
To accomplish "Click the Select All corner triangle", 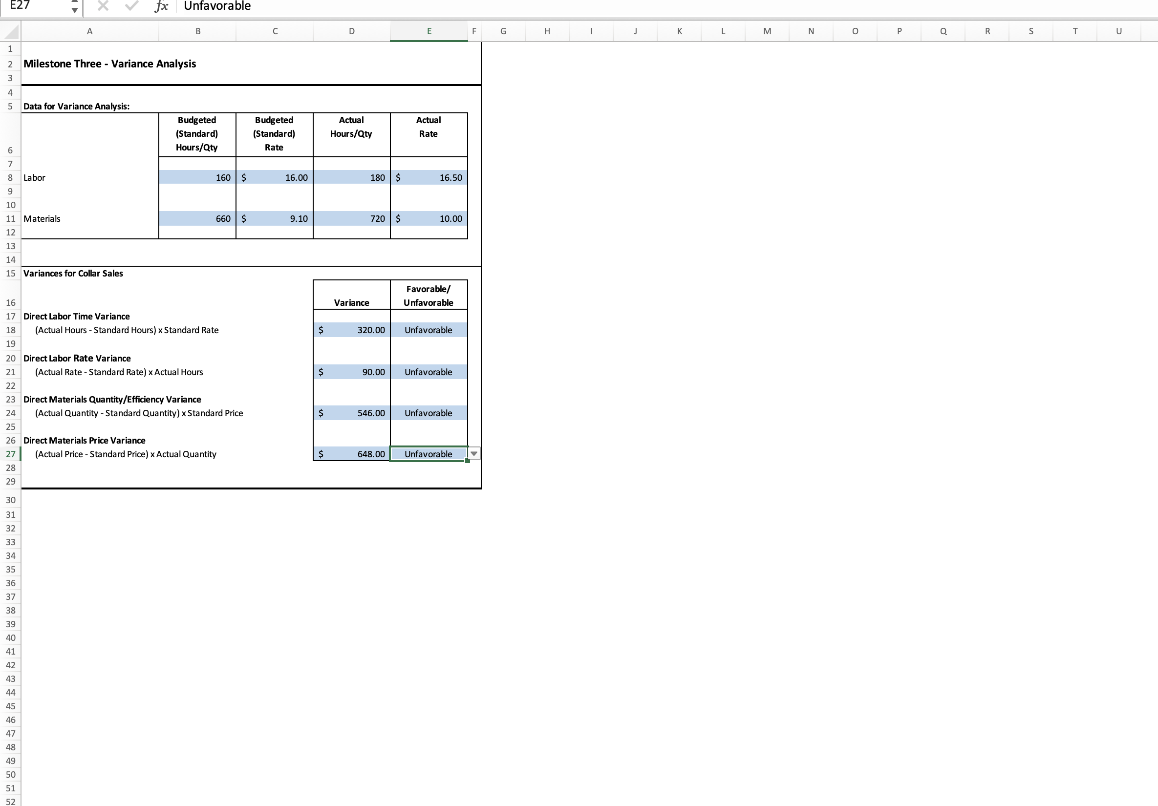I will pyautogui.click(x=11, y=32).
